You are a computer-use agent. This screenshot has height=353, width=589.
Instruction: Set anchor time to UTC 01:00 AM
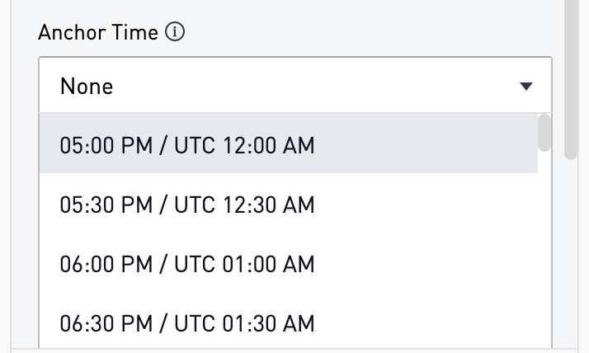289,264
